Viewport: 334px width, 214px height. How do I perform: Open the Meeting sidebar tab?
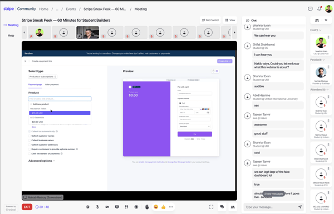(11, 25)
